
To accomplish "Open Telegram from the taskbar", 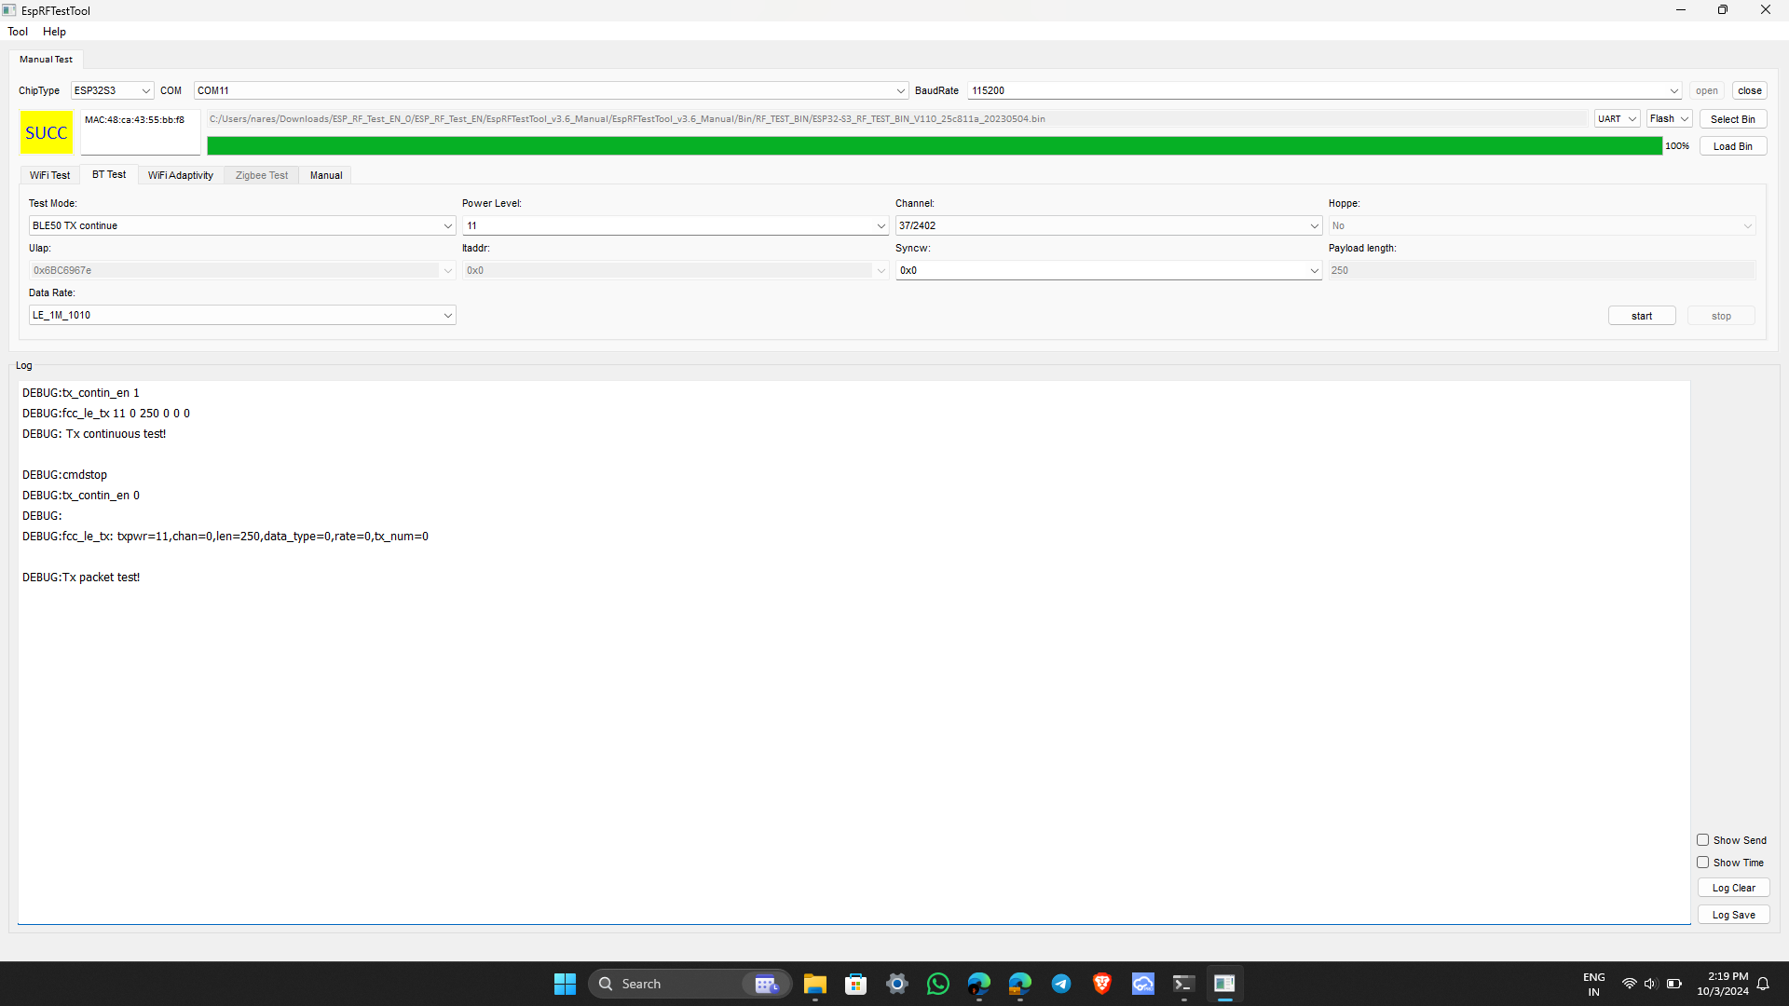I will (x=1061, y=984).
